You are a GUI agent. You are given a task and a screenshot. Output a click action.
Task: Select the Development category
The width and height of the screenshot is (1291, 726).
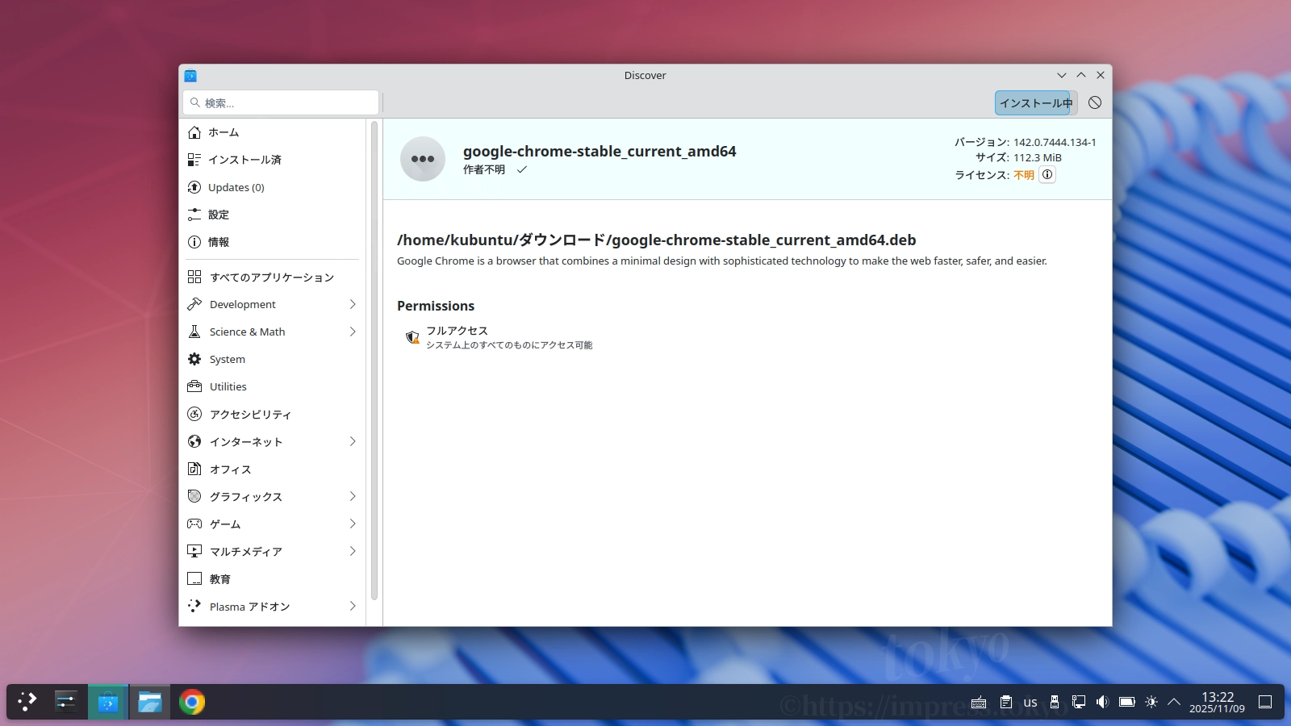tap(273, 304)
